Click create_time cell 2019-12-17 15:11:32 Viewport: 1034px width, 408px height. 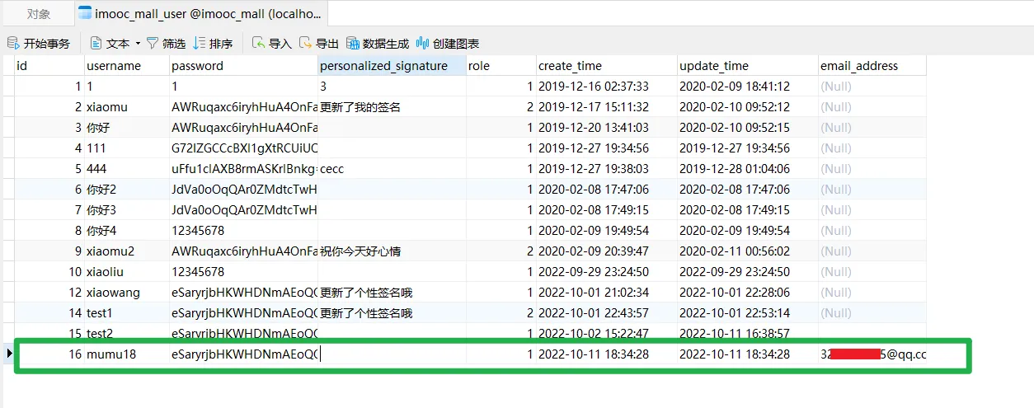tap(606, 107)
